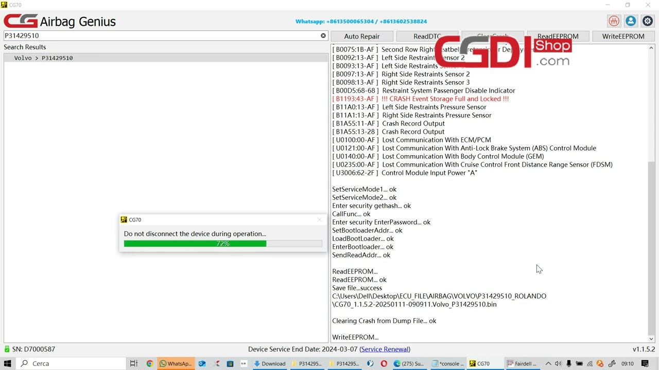The height and width of the screenshot is (370, 659).
Task: Select the U0100:00-AF Lost Communication ECM/PCM line
Action: pos(411,140)
